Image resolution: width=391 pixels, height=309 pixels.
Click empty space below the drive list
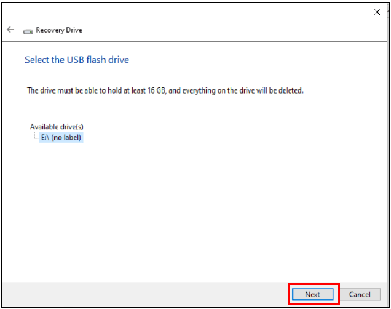click(x=184, y=209)
